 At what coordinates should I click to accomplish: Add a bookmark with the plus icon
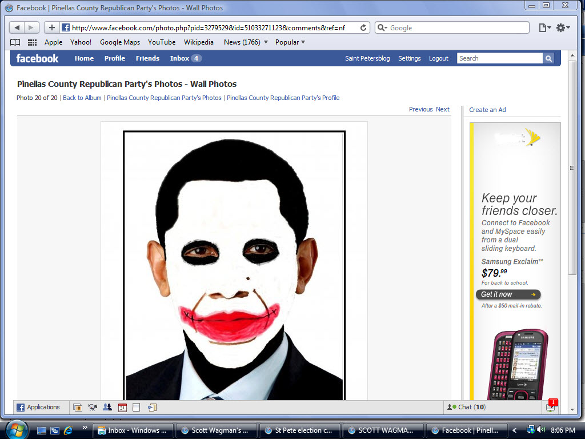tap(51, 27)
